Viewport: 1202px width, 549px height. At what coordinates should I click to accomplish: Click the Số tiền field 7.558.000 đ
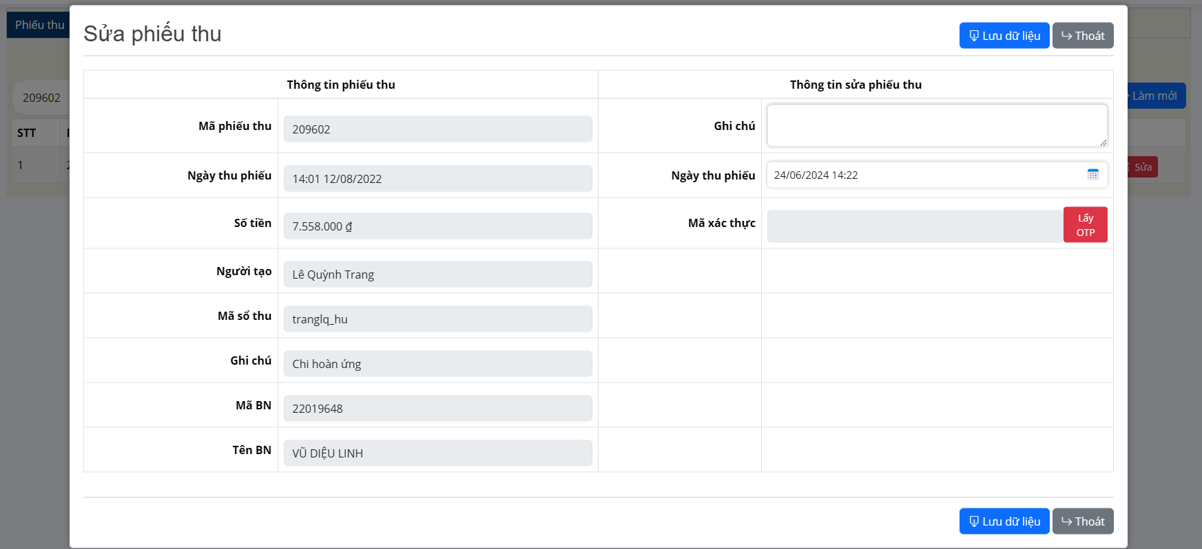pyautogui.click(x=437, y=226)
